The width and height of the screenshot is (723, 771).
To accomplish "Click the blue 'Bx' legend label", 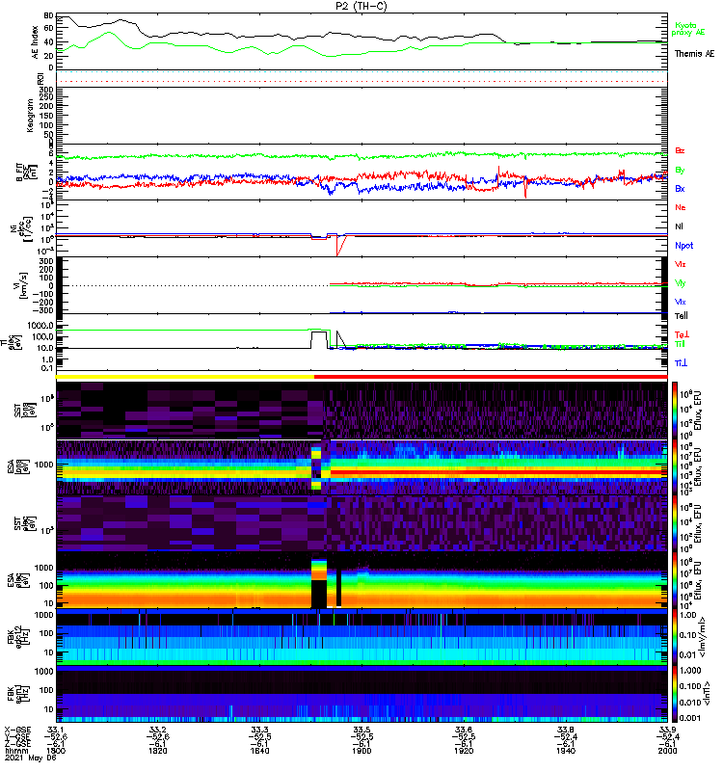I will [x=680, y=188].
